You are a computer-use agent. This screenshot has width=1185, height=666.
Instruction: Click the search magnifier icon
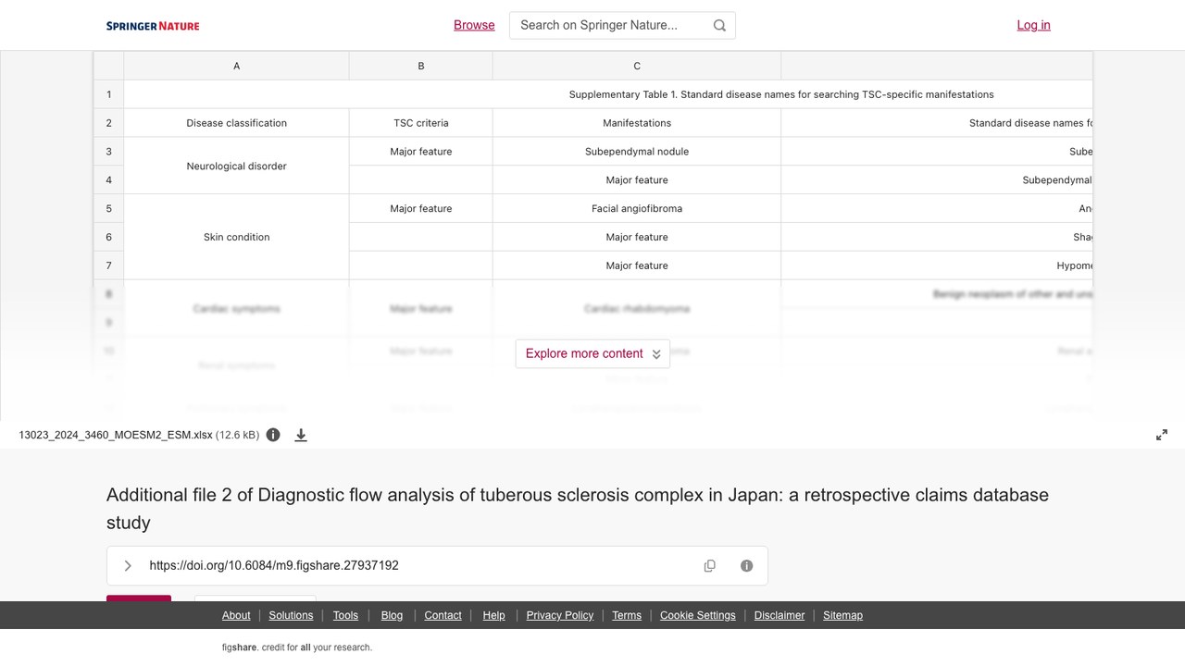719,26
